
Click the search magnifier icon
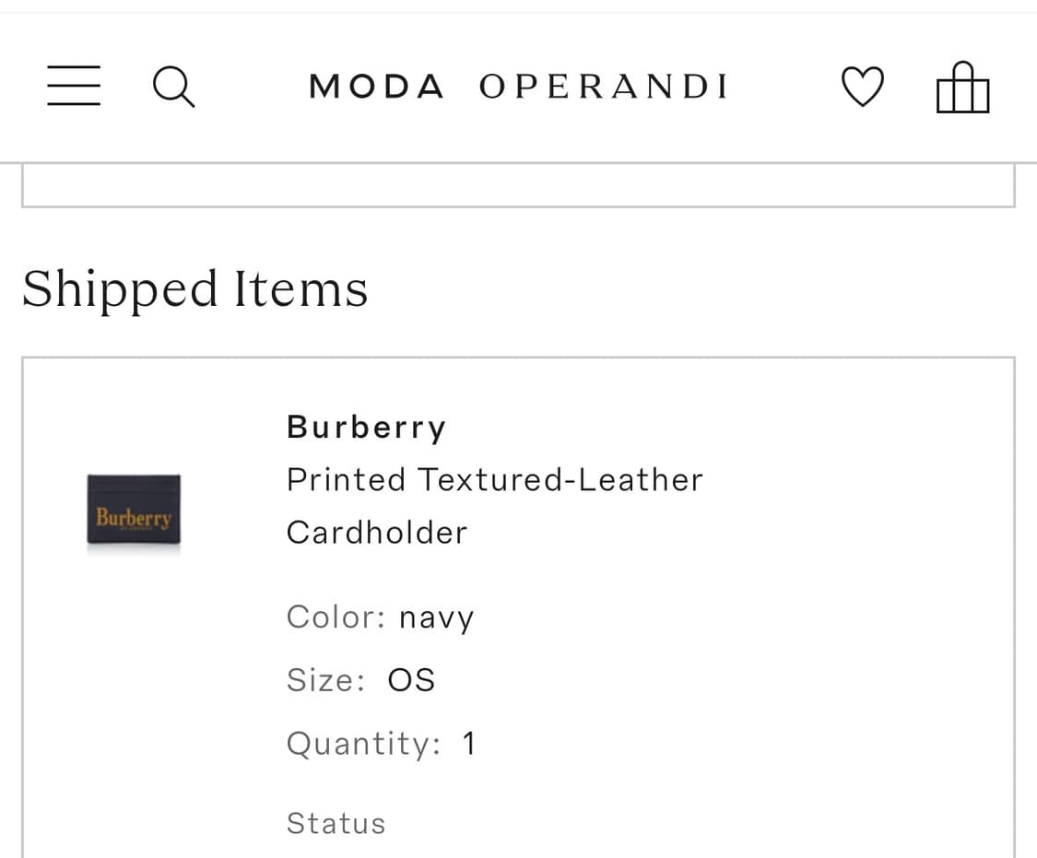pos(173,88)
